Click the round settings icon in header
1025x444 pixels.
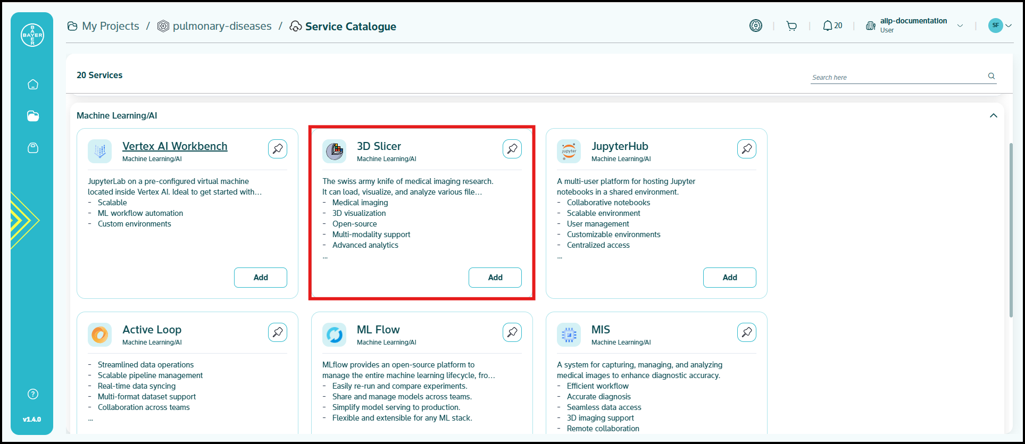pos(756,26)
